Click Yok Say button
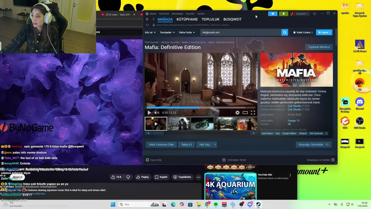Screen dimensions: 371x209 point(204,145)
